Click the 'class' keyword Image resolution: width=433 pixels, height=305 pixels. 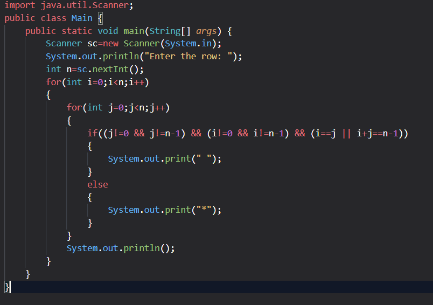click(53, 18)
